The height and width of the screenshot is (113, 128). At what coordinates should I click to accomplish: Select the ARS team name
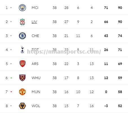pos(35,64)
